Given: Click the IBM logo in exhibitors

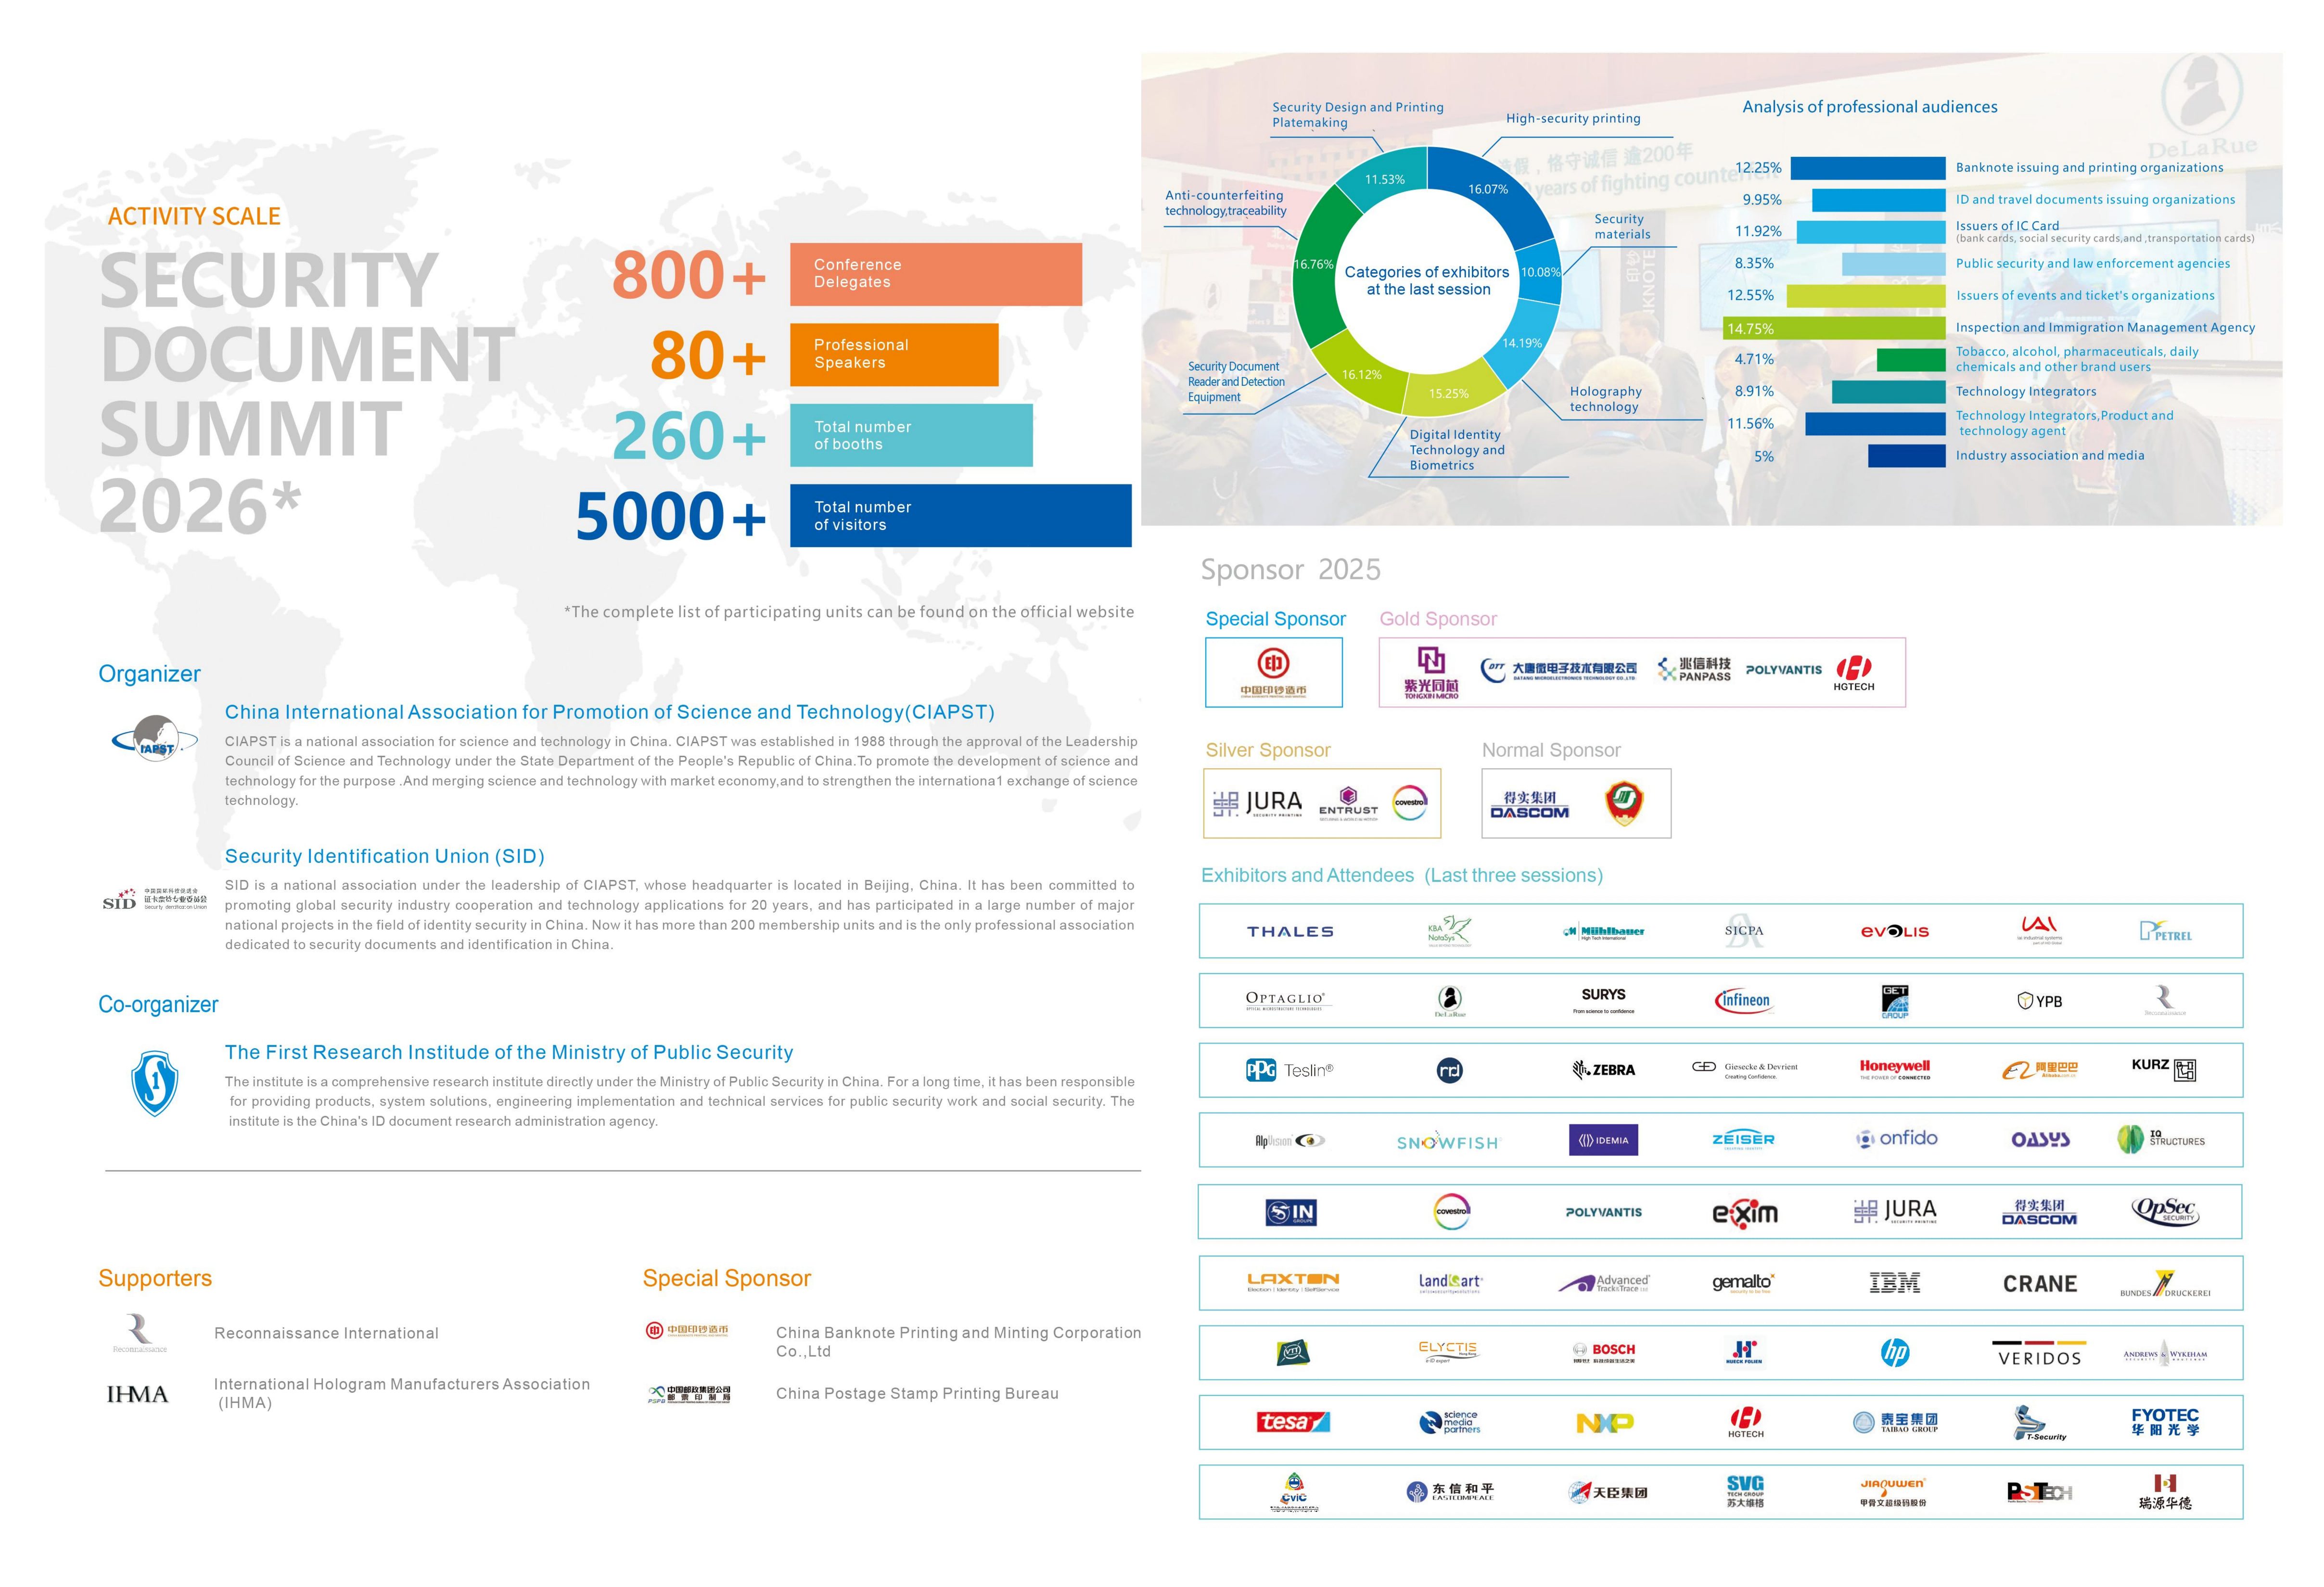Looking at the screenshot, I should point(1894,1283).
